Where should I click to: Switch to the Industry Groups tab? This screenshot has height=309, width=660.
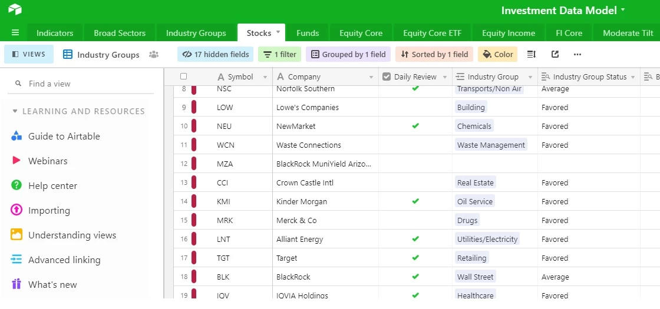(196, 33)
